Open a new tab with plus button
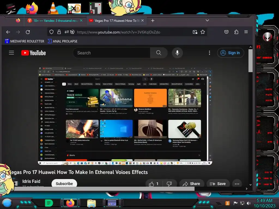Viewport: 279px width, 209px height. click(x=153, y=21)
